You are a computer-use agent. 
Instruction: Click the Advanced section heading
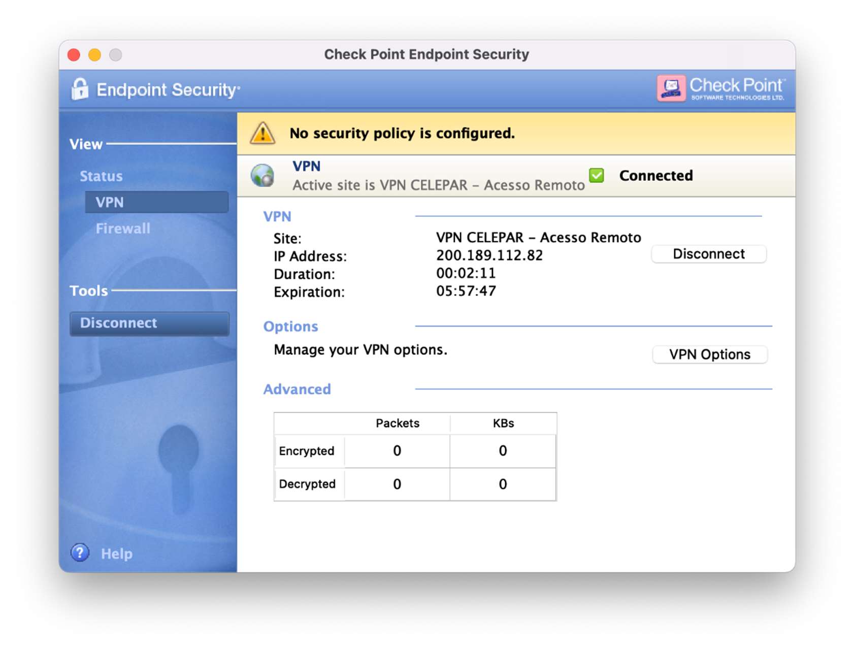297,389
